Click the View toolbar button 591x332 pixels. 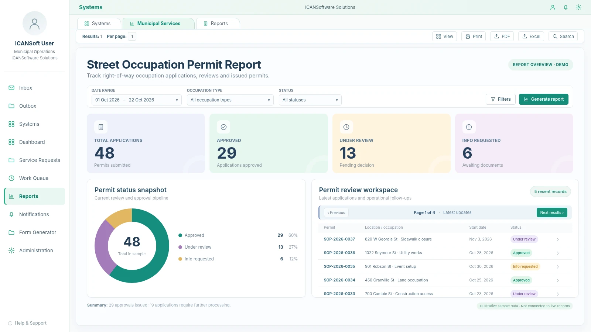tap(444, 37)
